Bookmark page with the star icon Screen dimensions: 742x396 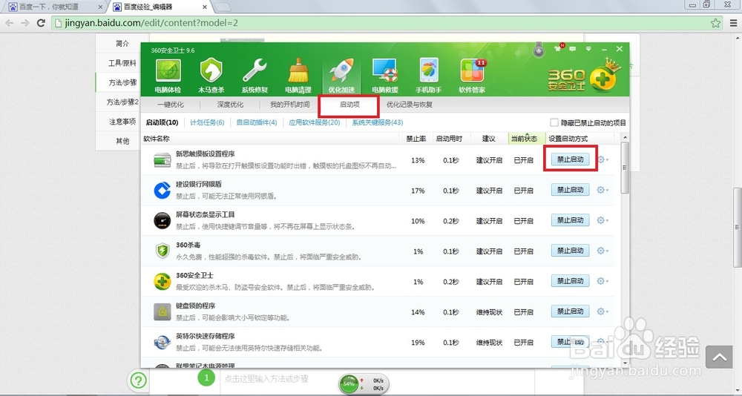(x=715, y=23)
